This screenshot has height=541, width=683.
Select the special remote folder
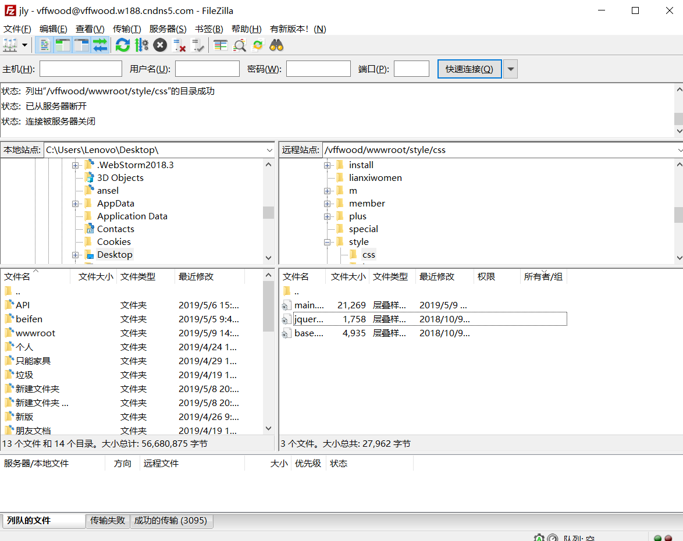pyautogui.click(x=363, y=229)
